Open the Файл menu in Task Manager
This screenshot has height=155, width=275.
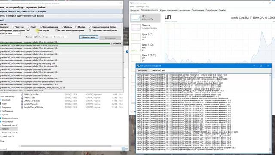[132, 7]
